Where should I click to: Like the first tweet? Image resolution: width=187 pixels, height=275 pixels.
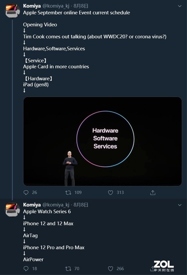(110, 192)
